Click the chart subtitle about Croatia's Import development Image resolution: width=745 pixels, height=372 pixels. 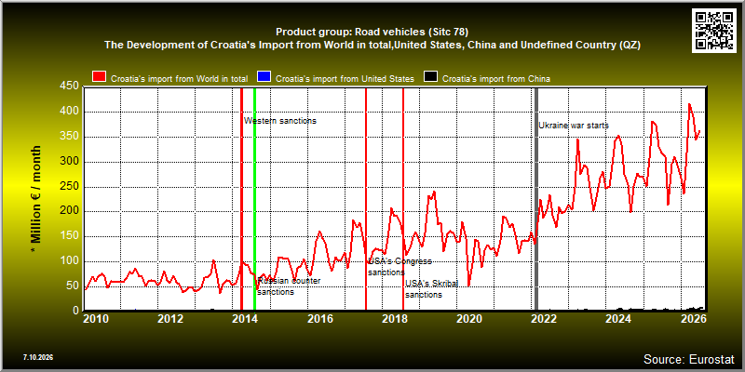coord(372,45)
